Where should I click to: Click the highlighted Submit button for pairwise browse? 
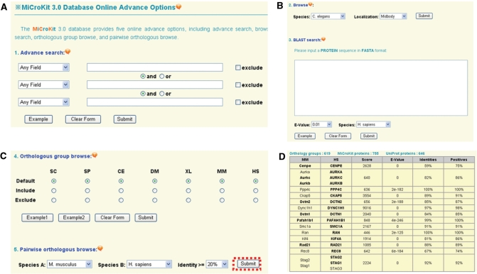coord(248,263)
